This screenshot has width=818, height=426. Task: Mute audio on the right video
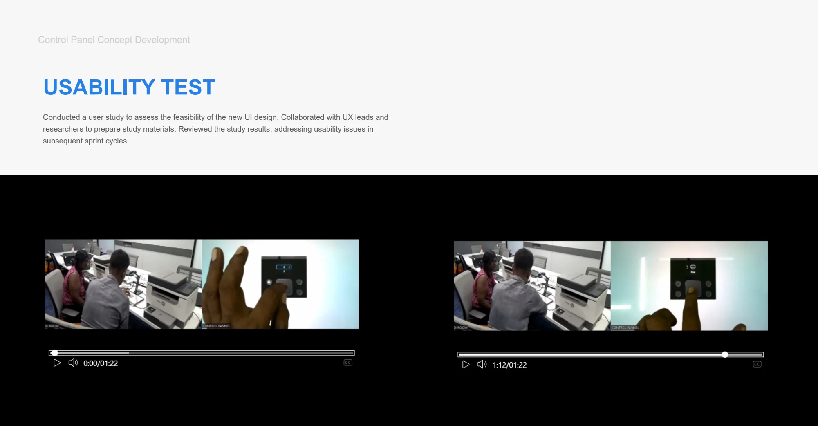click(482, 365)
